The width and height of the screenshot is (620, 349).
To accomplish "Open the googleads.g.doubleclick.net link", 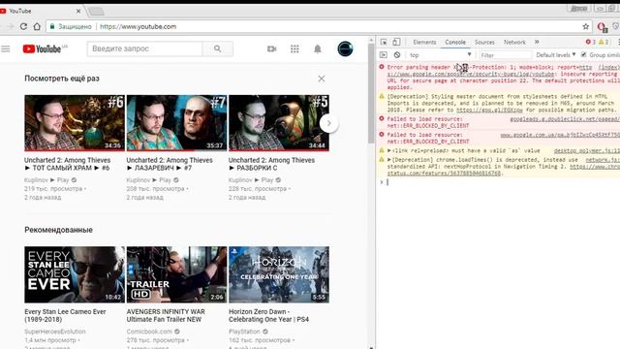I will click(x=565, y=118).
